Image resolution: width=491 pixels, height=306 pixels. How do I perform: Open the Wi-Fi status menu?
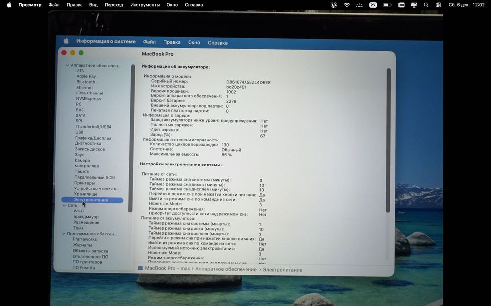tap(347, 5)
